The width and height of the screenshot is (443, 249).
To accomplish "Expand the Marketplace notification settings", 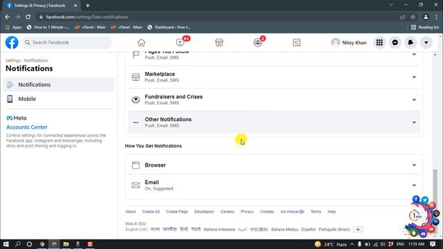I will [x=274, y=77].
